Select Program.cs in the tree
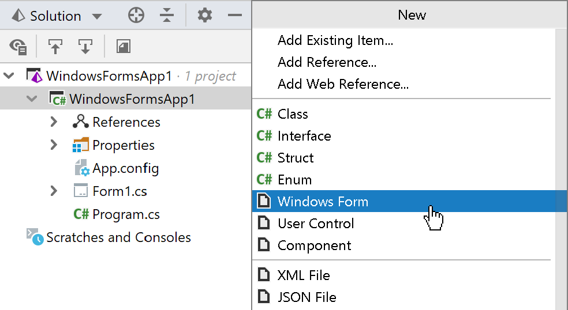 (116, 214)
